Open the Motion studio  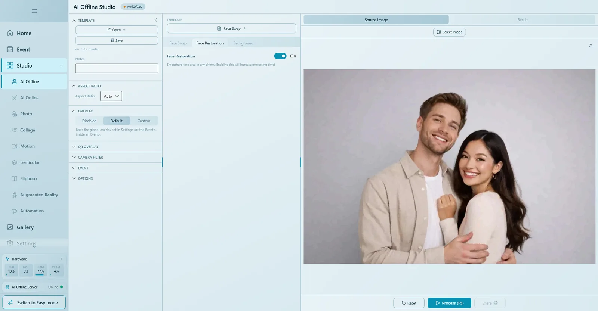point(34,146)
